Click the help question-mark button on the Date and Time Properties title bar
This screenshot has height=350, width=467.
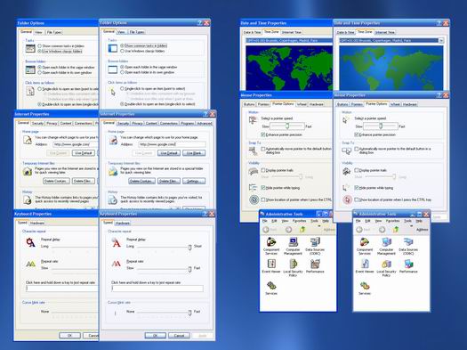click(439, 23)
